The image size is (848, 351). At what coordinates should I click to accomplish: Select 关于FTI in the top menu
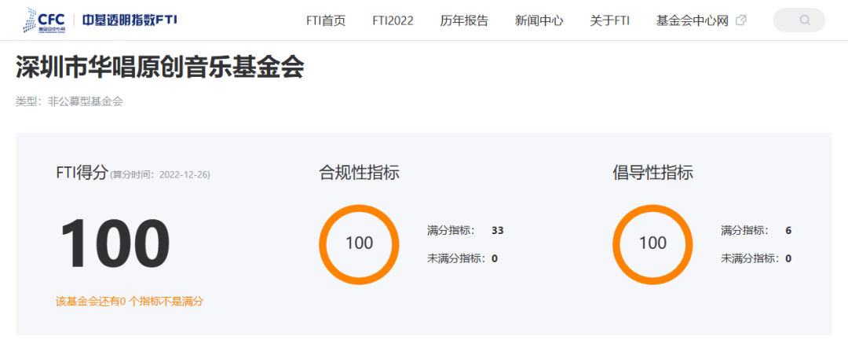[x=609, y=20]
